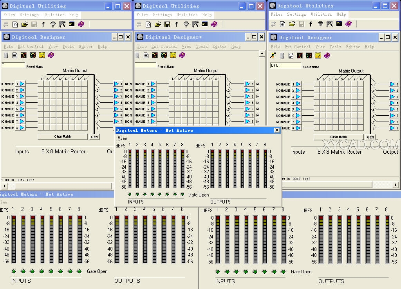Click the new preset document icon in left Utilities toolbar
Image resolution: width=401 pixels, height=289 pixels.
click(15, 24)
